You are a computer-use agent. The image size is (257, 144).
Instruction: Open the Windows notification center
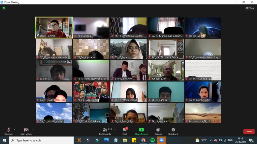251,140
